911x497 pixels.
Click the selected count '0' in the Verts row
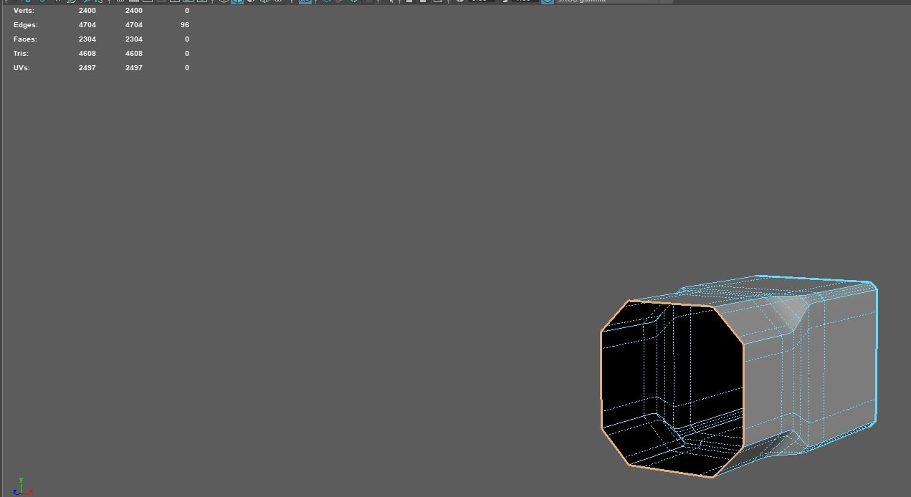tap(187, 11)
